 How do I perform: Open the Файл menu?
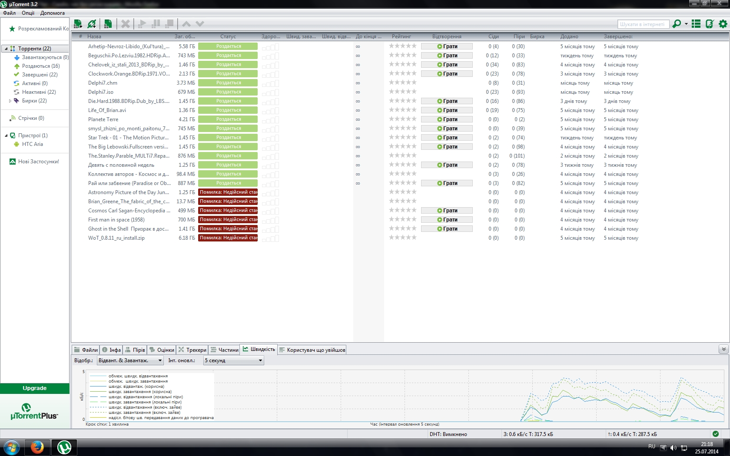(9, 13)
